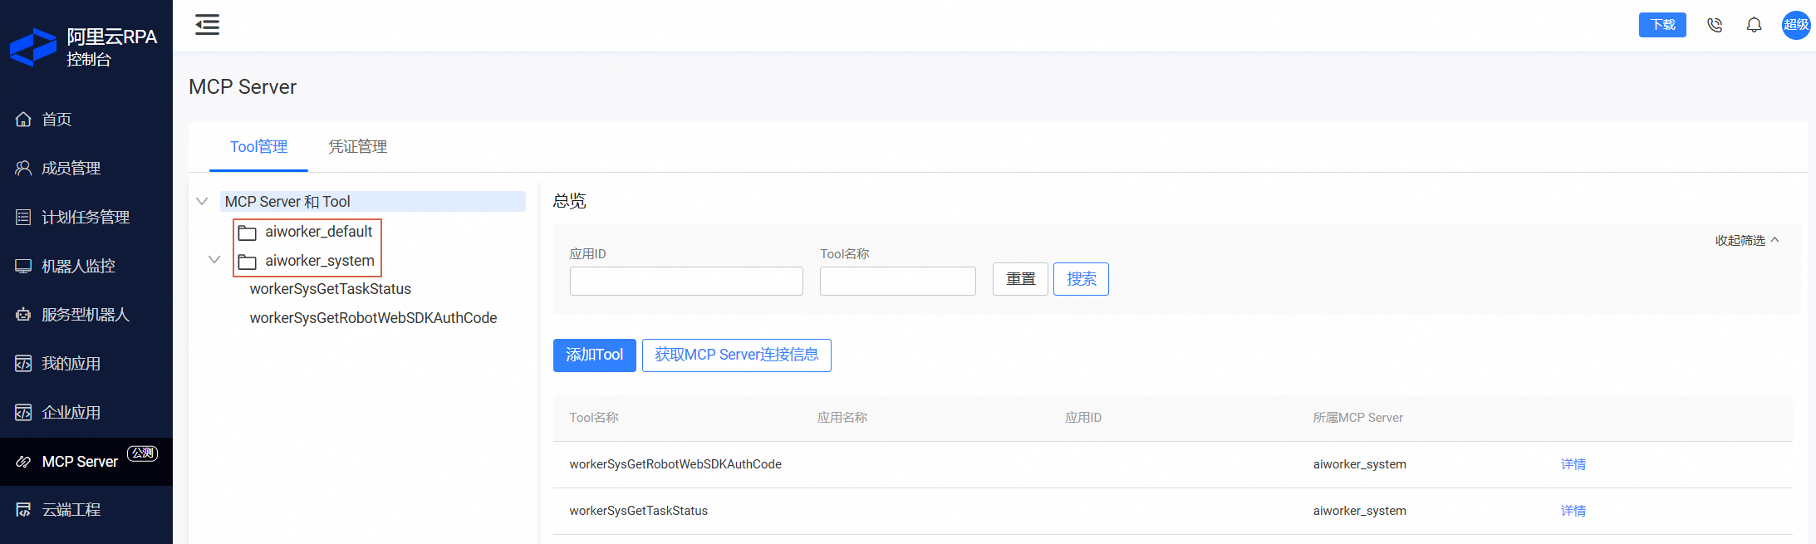Switch to the Tool管理 tab

(258, 147)
